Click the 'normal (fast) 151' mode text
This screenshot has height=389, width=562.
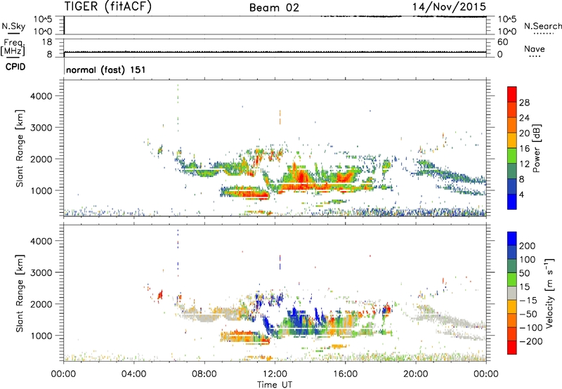(x=106, y=70)
